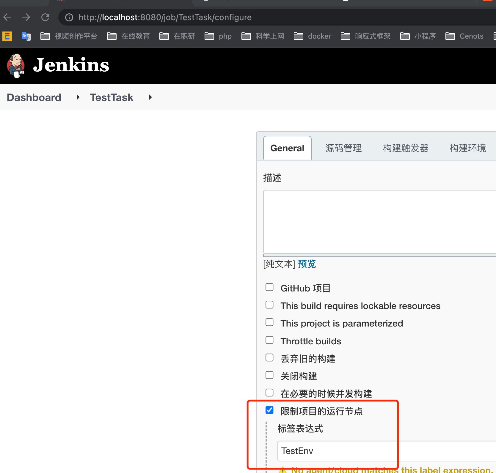Expand the Dashboard breadcrumb arrow

click(x=78, y=97)
